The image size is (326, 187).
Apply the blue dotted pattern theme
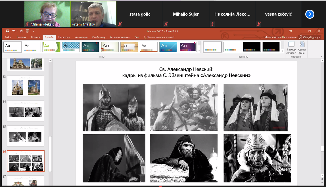[x=71, y=47]
